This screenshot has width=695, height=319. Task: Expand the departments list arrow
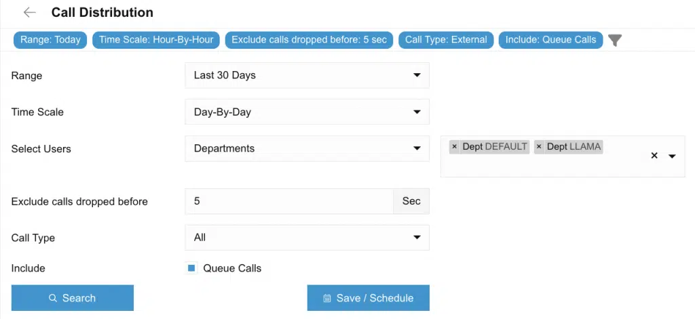pos(672,156)
